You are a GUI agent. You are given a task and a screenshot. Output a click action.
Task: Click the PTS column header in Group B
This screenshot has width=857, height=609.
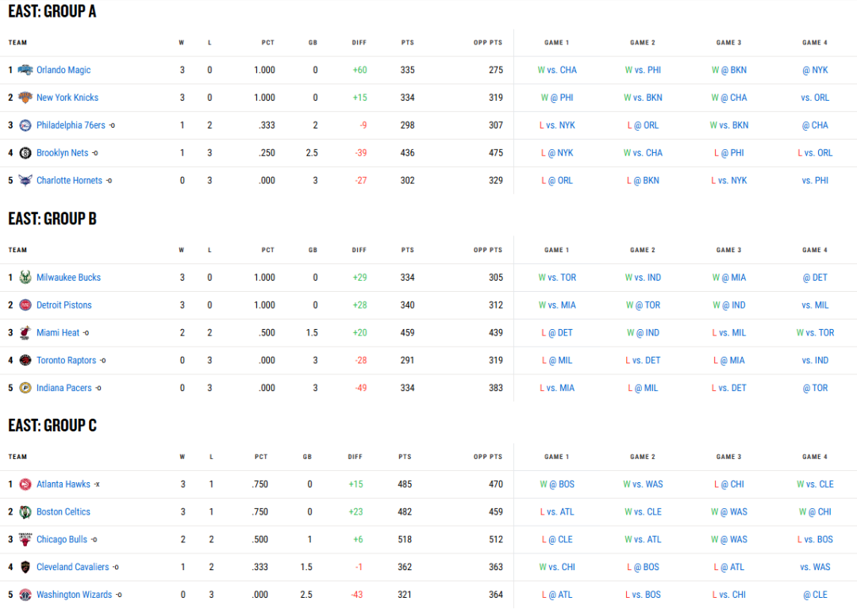pyautogui.click(x=408, y=250)
